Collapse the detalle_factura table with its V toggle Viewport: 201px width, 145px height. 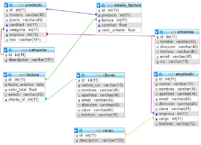tap(99, 5)
